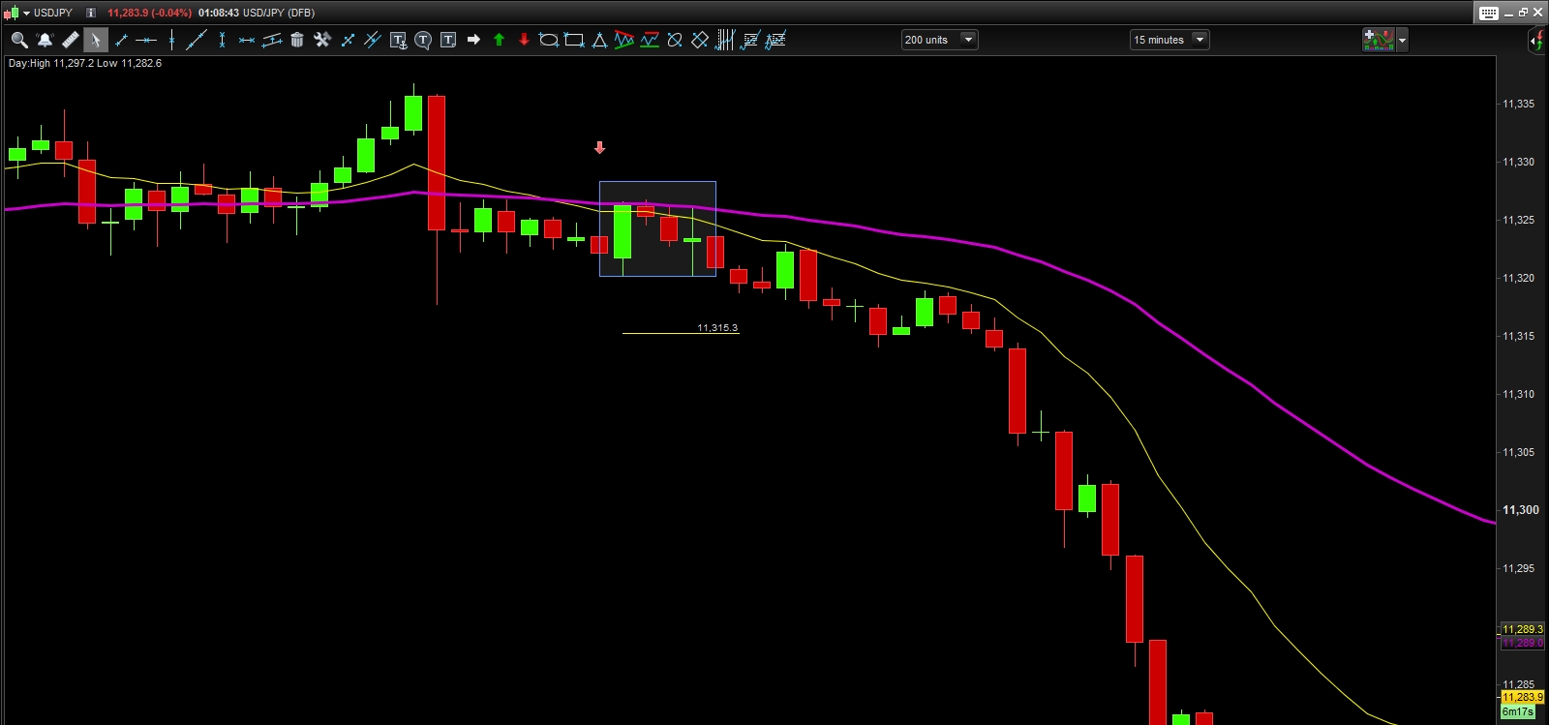This screenshot has height=725, width=1549.
Task: Show USDJPY instrument information
Action: 91,13
